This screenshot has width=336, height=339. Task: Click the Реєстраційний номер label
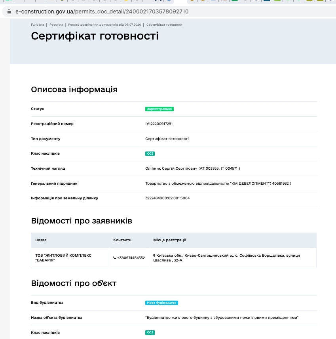click(52, 124)
